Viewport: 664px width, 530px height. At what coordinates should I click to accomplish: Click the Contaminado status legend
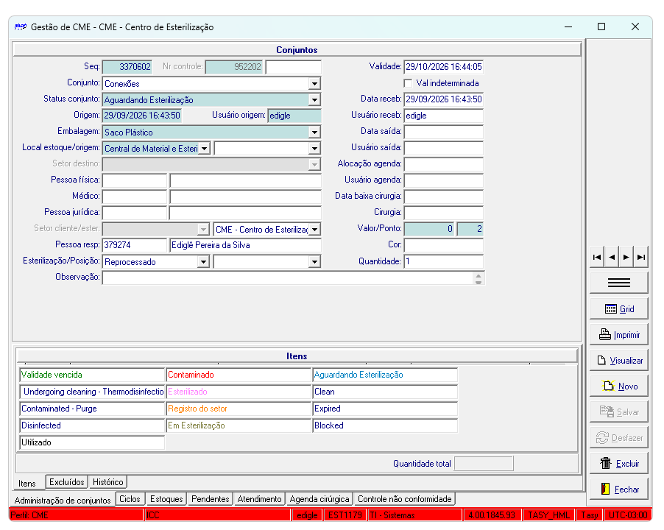239,375
